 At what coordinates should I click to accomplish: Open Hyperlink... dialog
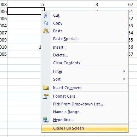tap(85, 120)
